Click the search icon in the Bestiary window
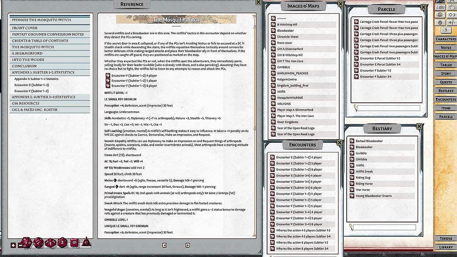 [x=351, y=227]
